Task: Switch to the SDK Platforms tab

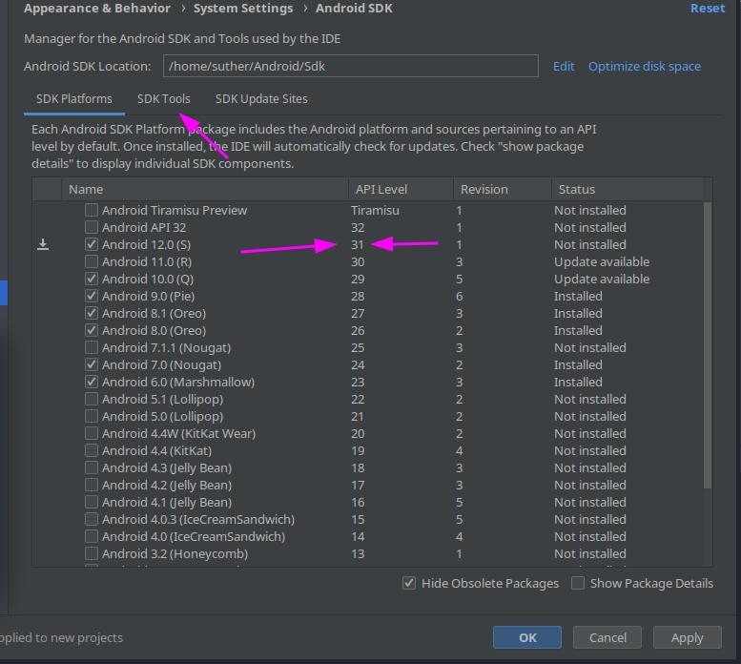Action: pyautogui.click(x=74, y=99)
